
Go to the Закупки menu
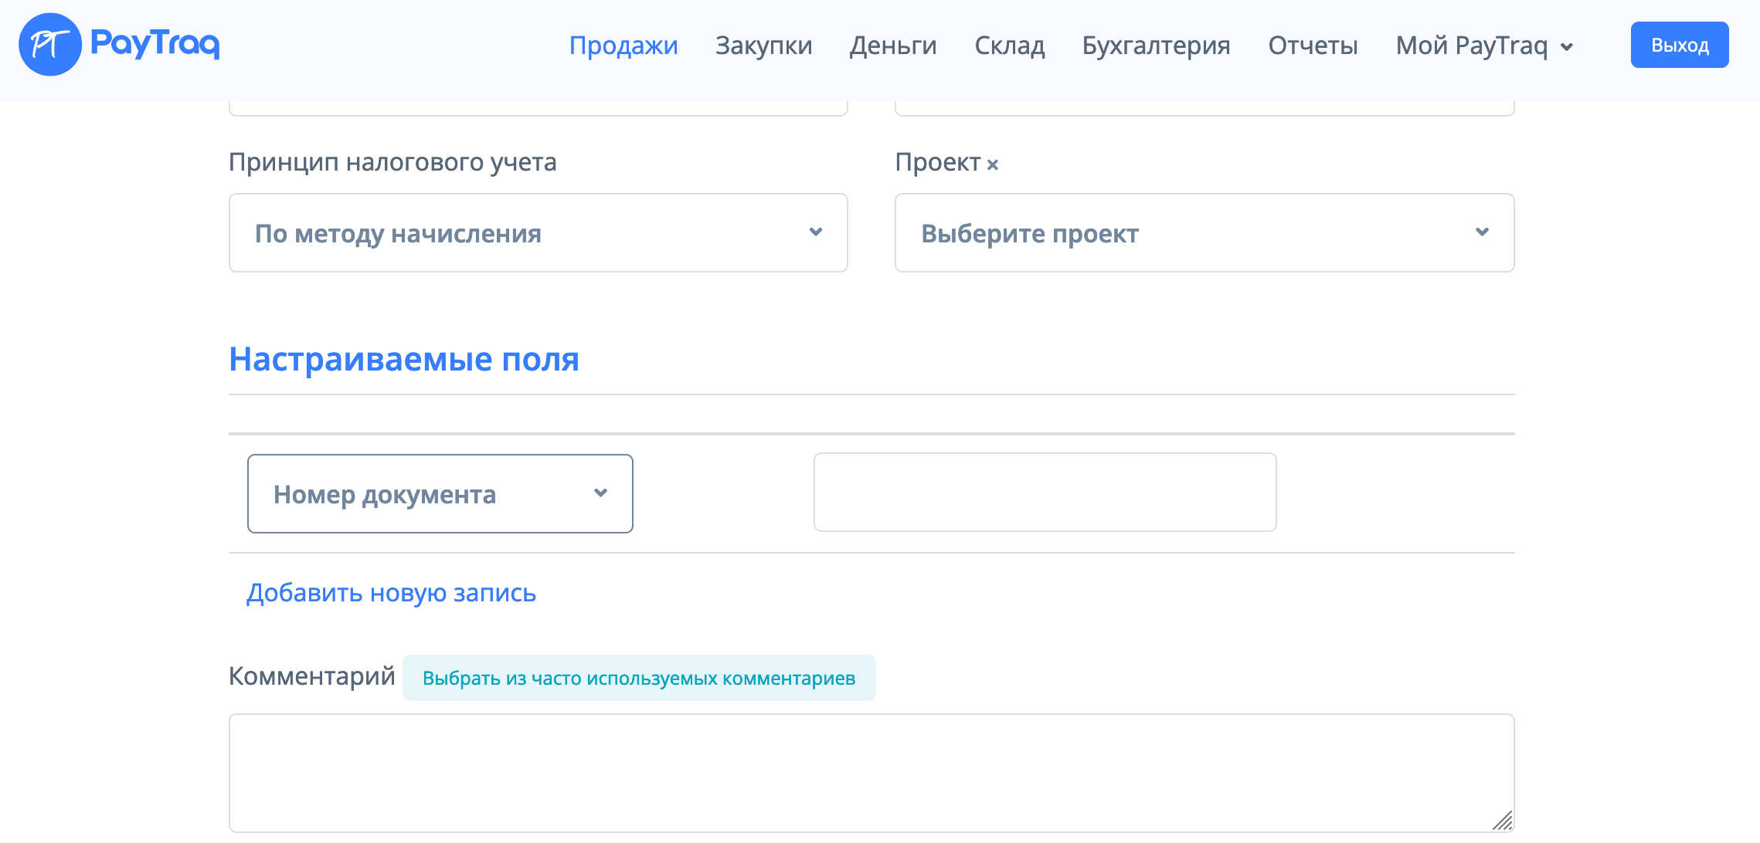click(763, 46)
